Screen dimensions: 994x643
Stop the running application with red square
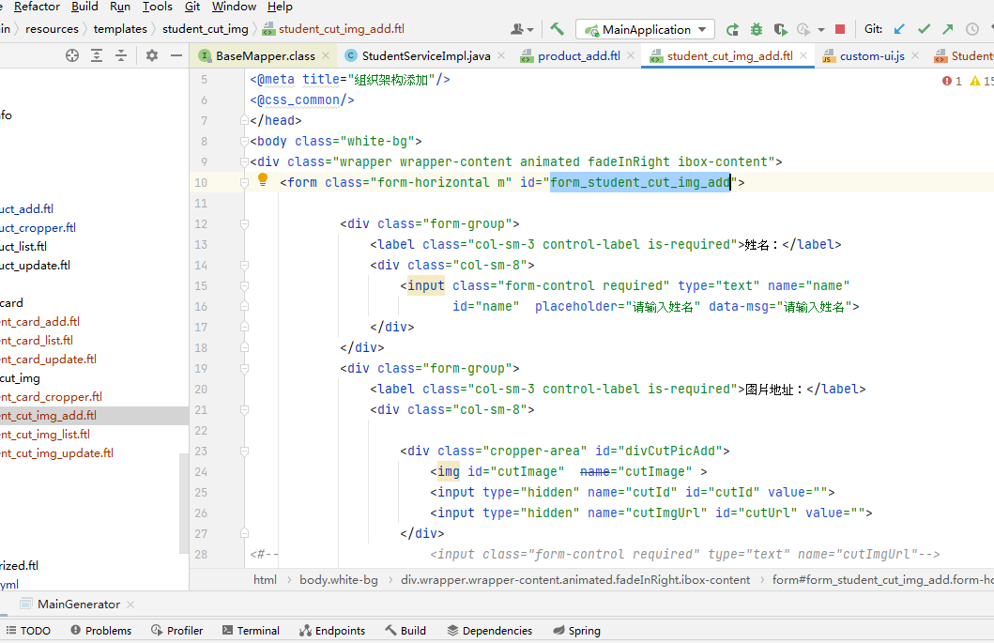840,29
